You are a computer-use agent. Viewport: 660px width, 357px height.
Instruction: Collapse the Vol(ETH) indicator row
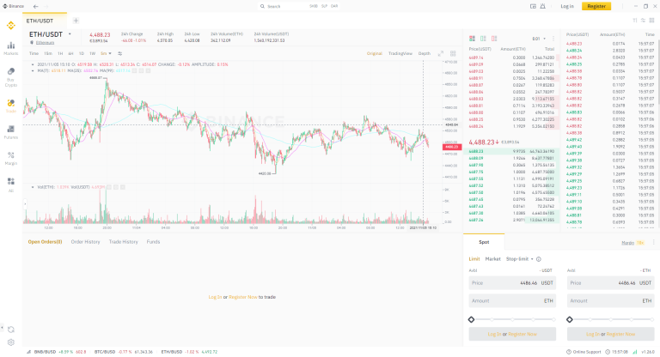point(33,187)
